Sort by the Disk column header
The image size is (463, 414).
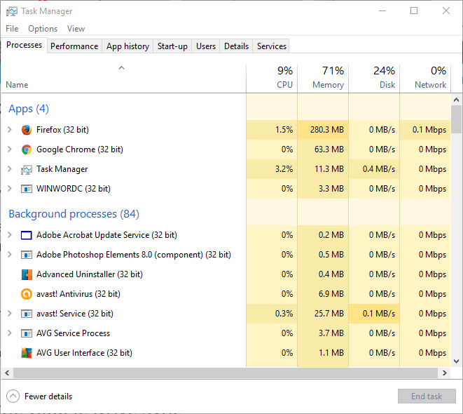(x=374, y=79)
